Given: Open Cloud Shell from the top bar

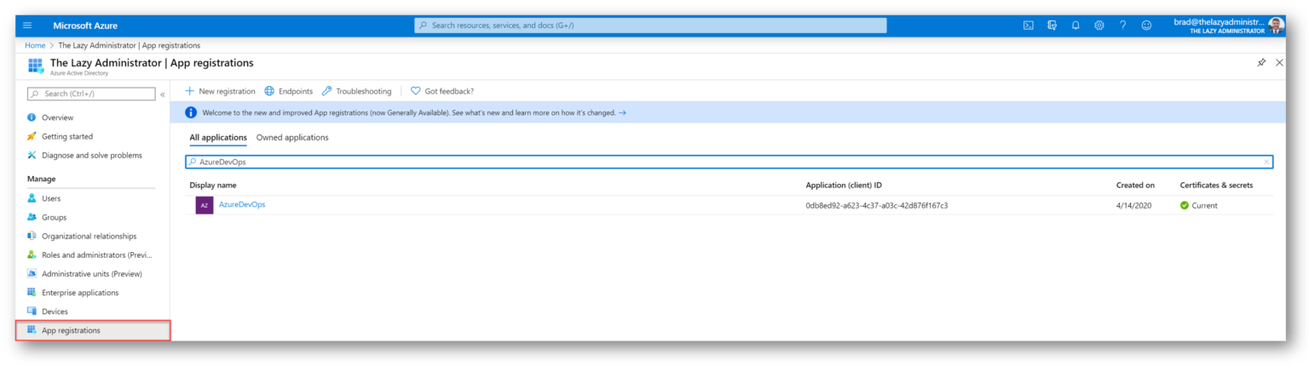Looking at the screenshot, I should [x=1029, y=26].
